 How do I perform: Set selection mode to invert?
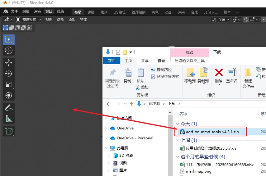[23, 28]
